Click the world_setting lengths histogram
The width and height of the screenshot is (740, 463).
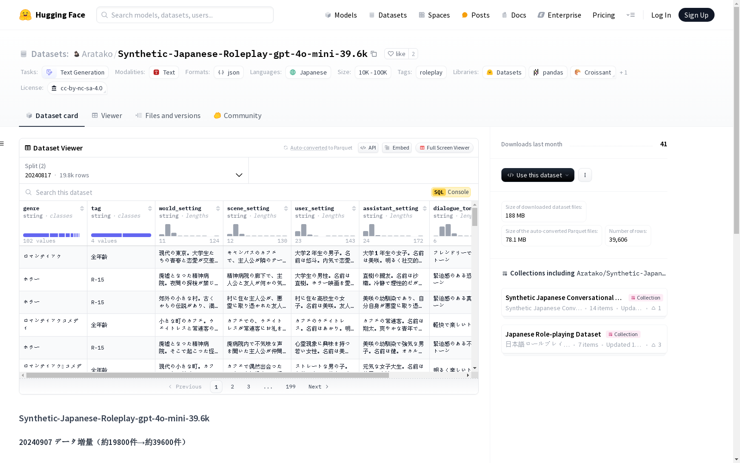pos(189,230)
